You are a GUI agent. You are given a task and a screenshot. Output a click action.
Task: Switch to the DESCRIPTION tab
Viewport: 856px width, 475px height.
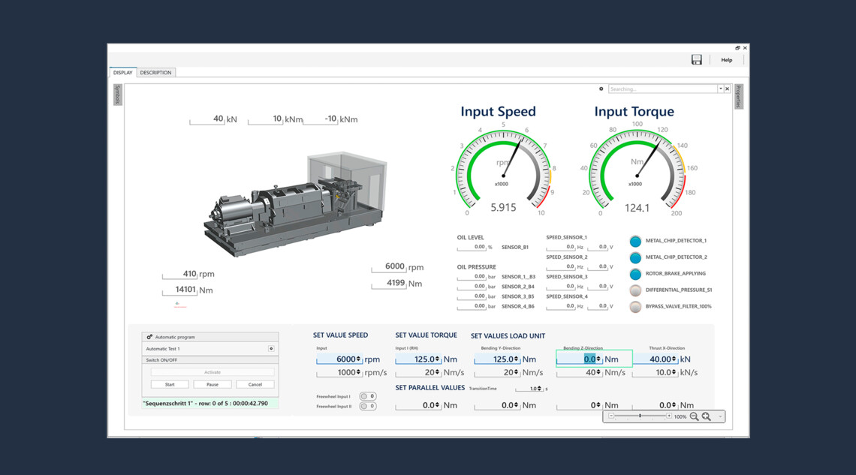[x=155, y=72]
